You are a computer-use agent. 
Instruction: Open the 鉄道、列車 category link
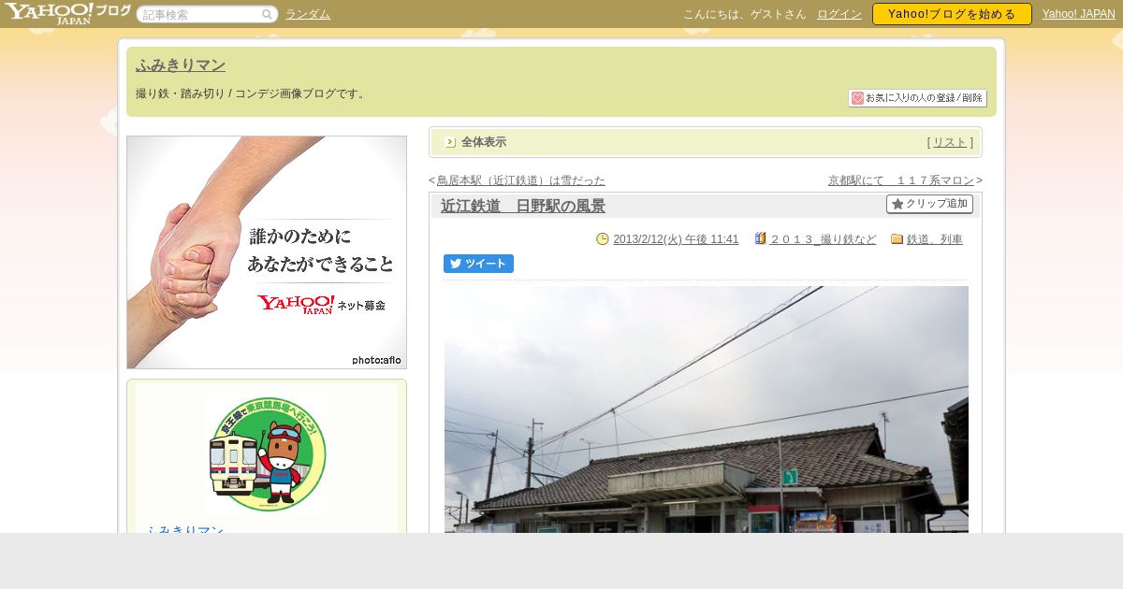tap(935, 239)
